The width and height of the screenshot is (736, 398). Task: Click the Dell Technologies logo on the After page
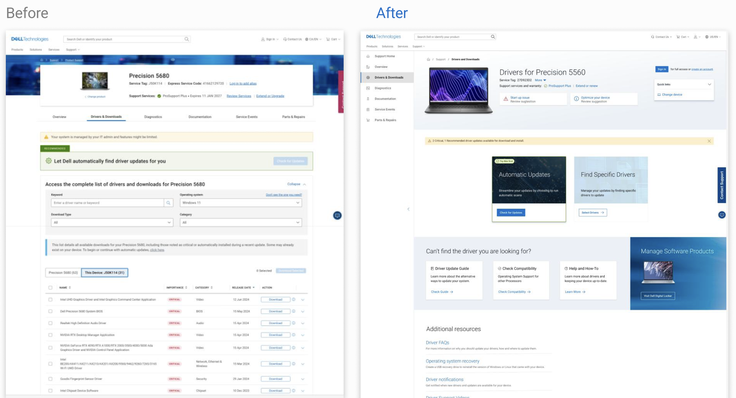pos(383,37)
